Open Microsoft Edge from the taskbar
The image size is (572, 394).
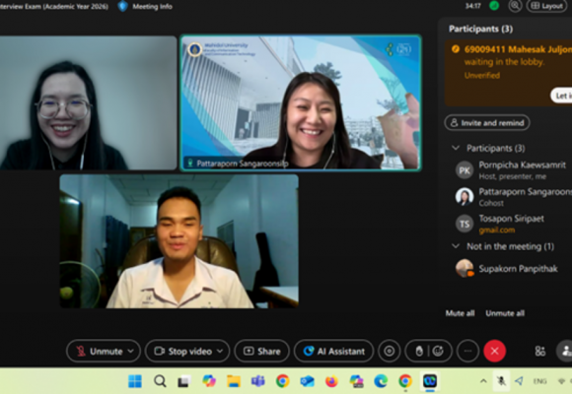(x=381, y=381)
